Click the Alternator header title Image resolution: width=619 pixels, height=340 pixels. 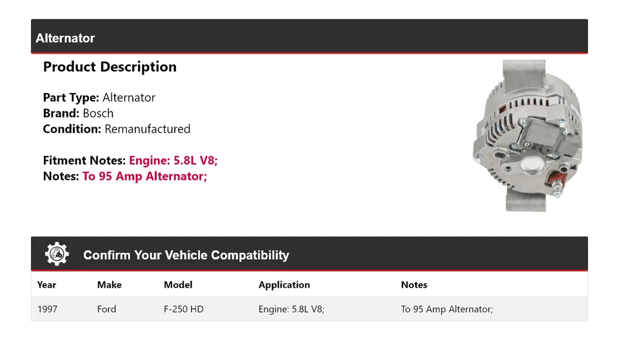tap(65, 38)
